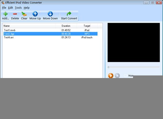The image size is (163, 119).
Task: Open the Edit menu
Action: point(10,8)
